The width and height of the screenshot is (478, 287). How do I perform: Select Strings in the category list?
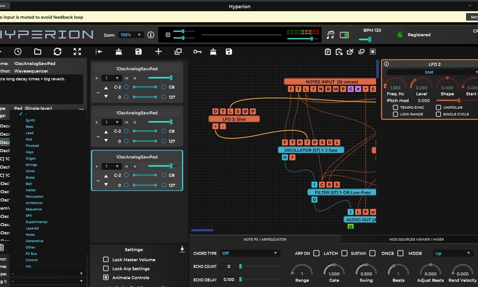[31, 165]
